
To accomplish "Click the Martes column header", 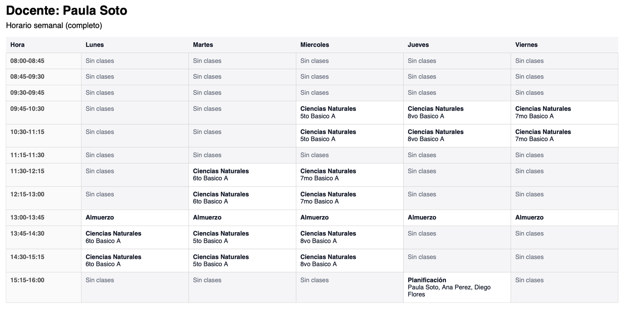I will [203, 45].
